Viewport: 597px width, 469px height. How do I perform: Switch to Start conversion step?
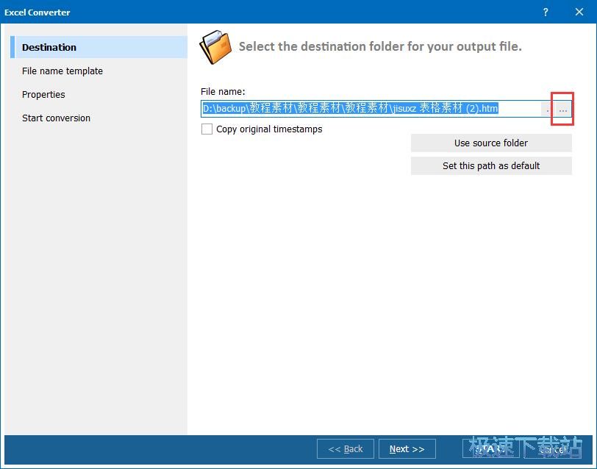point(56,118)
